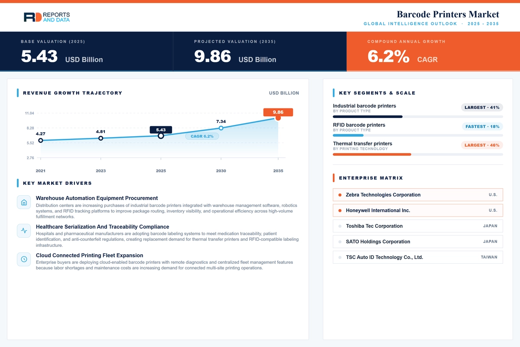
Task: Click the gray dot beside SATO Holdings Corporation
Action: coord(340,242)
